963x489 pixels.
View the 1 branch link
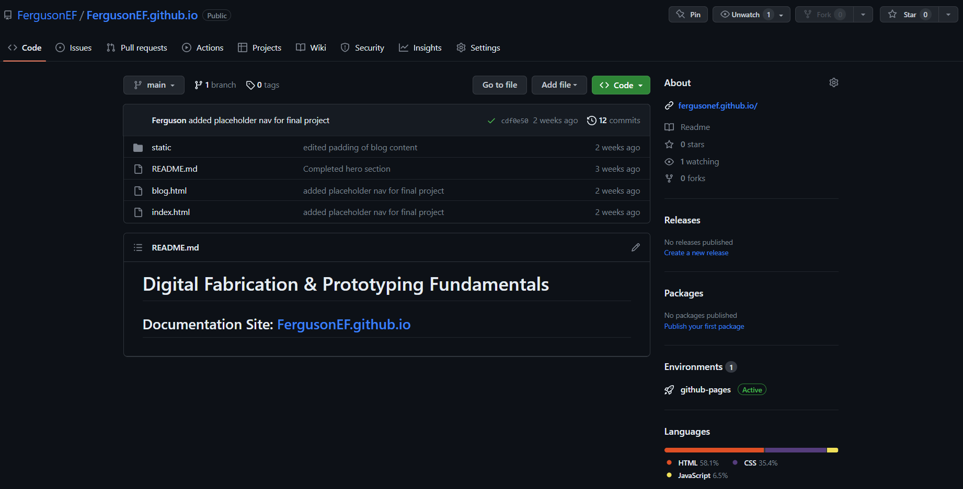[x=215, y=85]
